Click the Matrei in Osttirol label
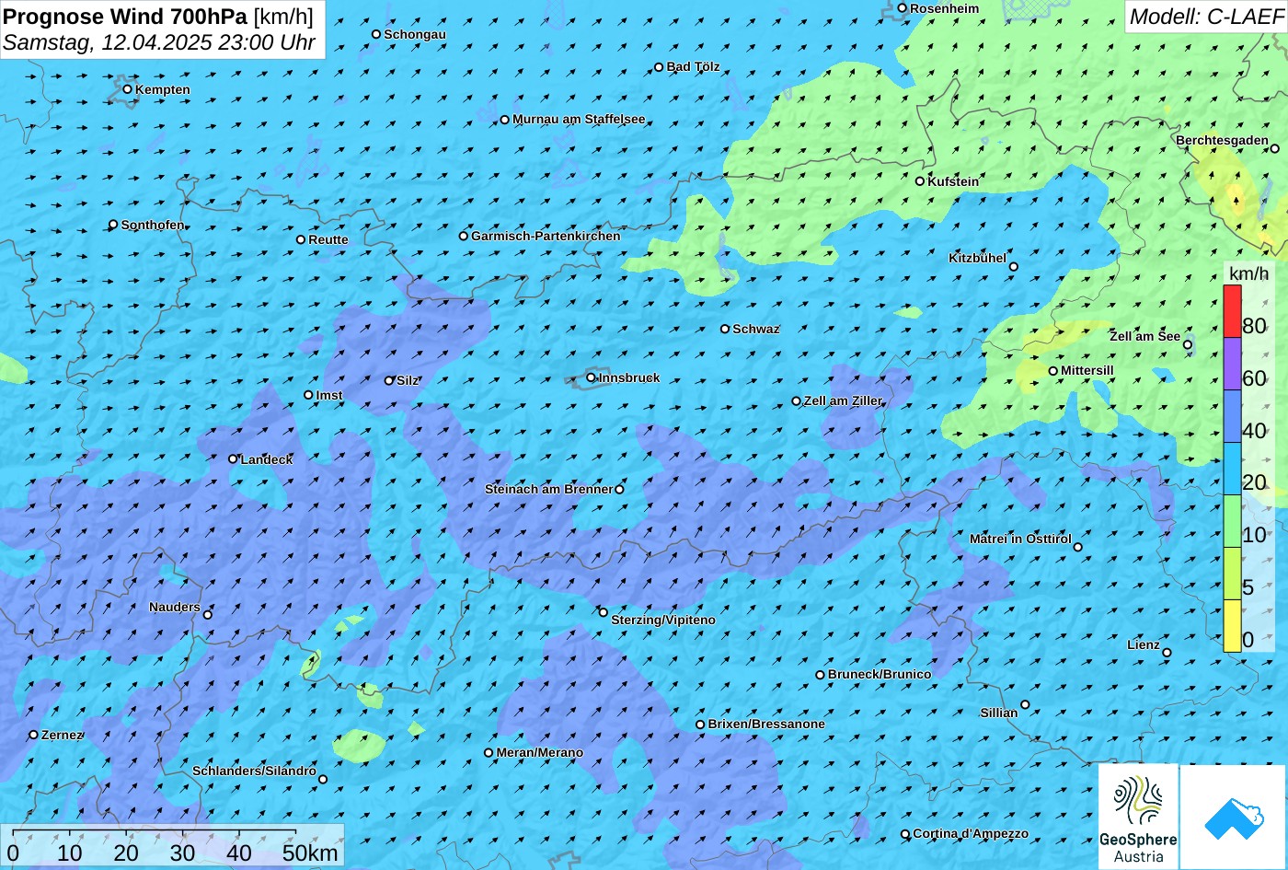This screenshot has width=1288, height=870. [x=1020, y=539]
